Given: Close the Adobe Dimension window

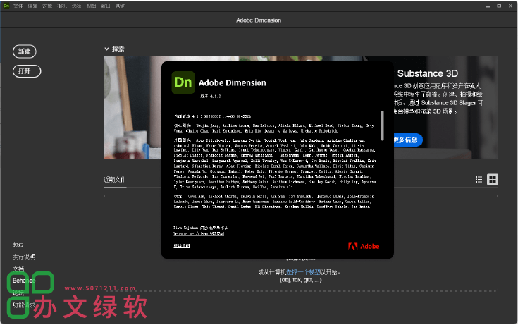Looking at the screenshot, I should point(510,6).
